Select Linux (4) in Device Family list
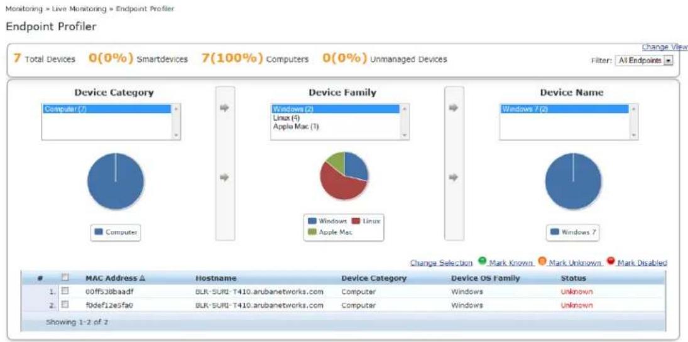 pos(336,117)
